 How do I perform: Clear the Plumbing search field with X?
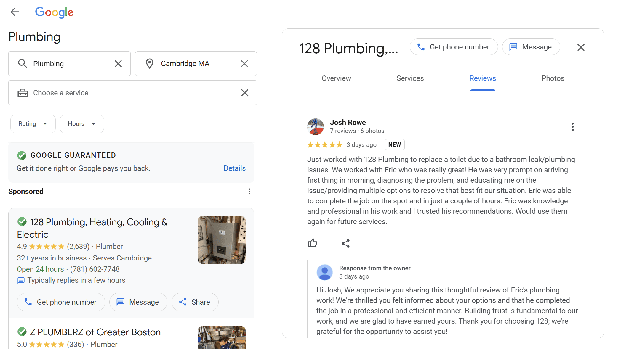[118, 64]
